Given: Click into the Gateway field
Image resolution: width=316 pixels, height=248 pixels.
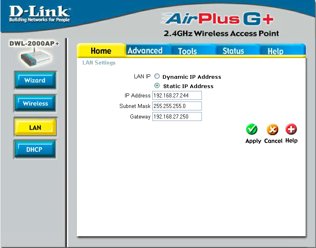Looking at the screenshot, I should point(177,116).
